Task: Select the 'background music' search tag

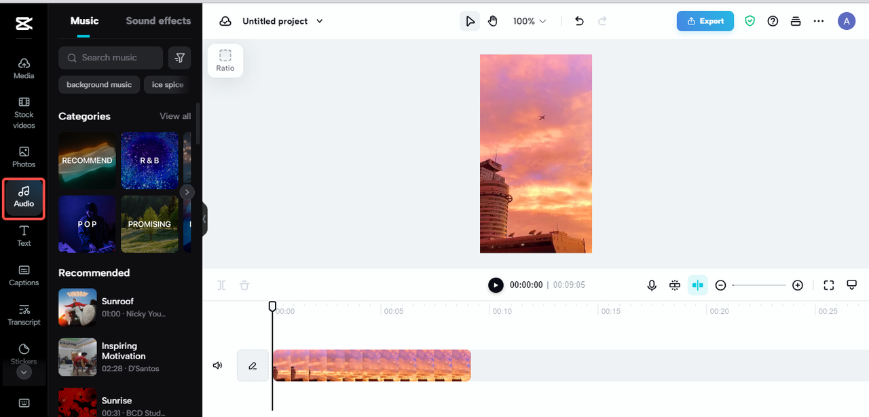Action: point(99,85)
